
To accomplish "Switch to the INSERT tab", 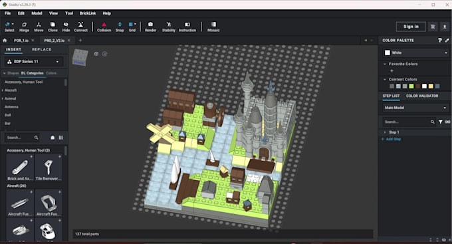I will [13, 50].
